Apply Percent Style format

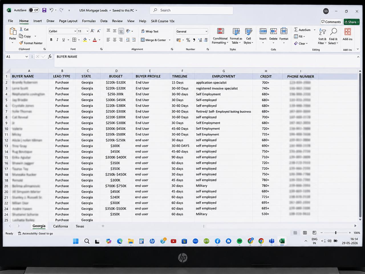188,40
